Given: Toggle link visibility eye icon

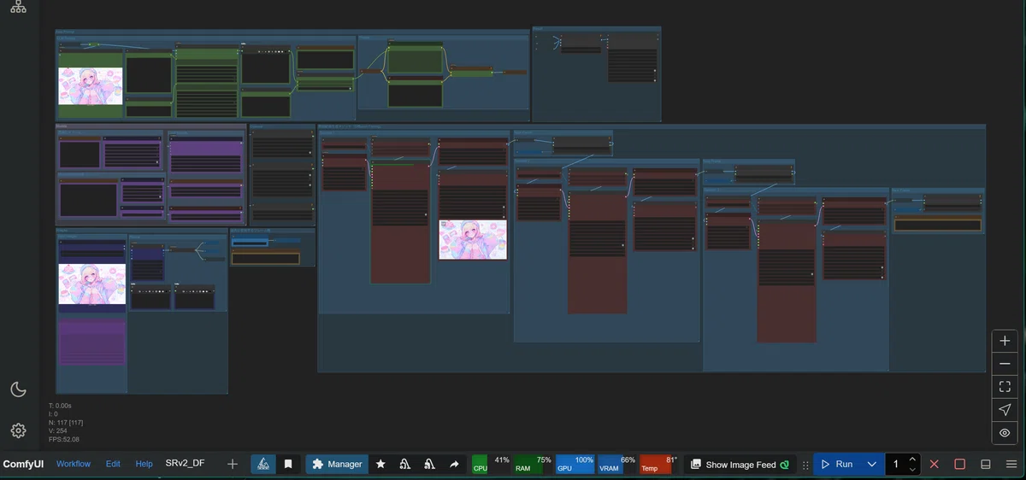Looking at the screenshot, I should click(1005, 433).
